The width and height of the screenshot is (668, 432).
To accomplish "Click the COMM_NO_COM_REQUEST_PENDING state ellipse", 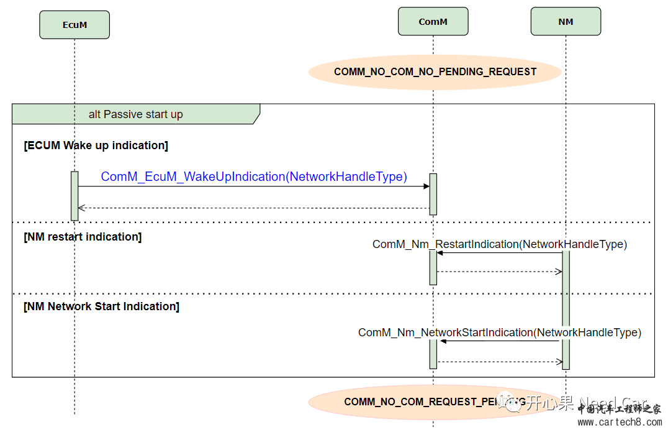I will point(435,402).
